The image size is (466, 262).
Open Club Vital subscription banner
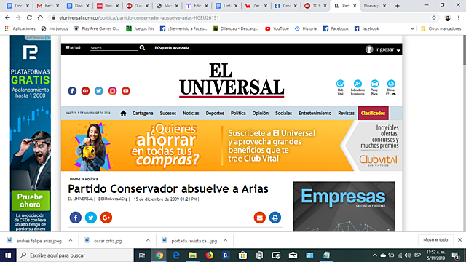[232, 146]
